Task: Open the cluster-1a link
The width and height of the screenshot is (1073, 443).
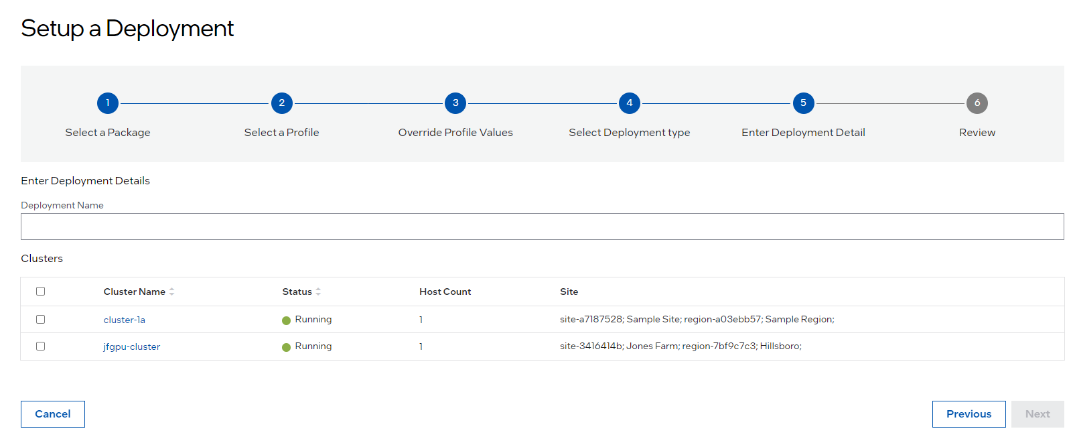Action: [x=125, y=320]
